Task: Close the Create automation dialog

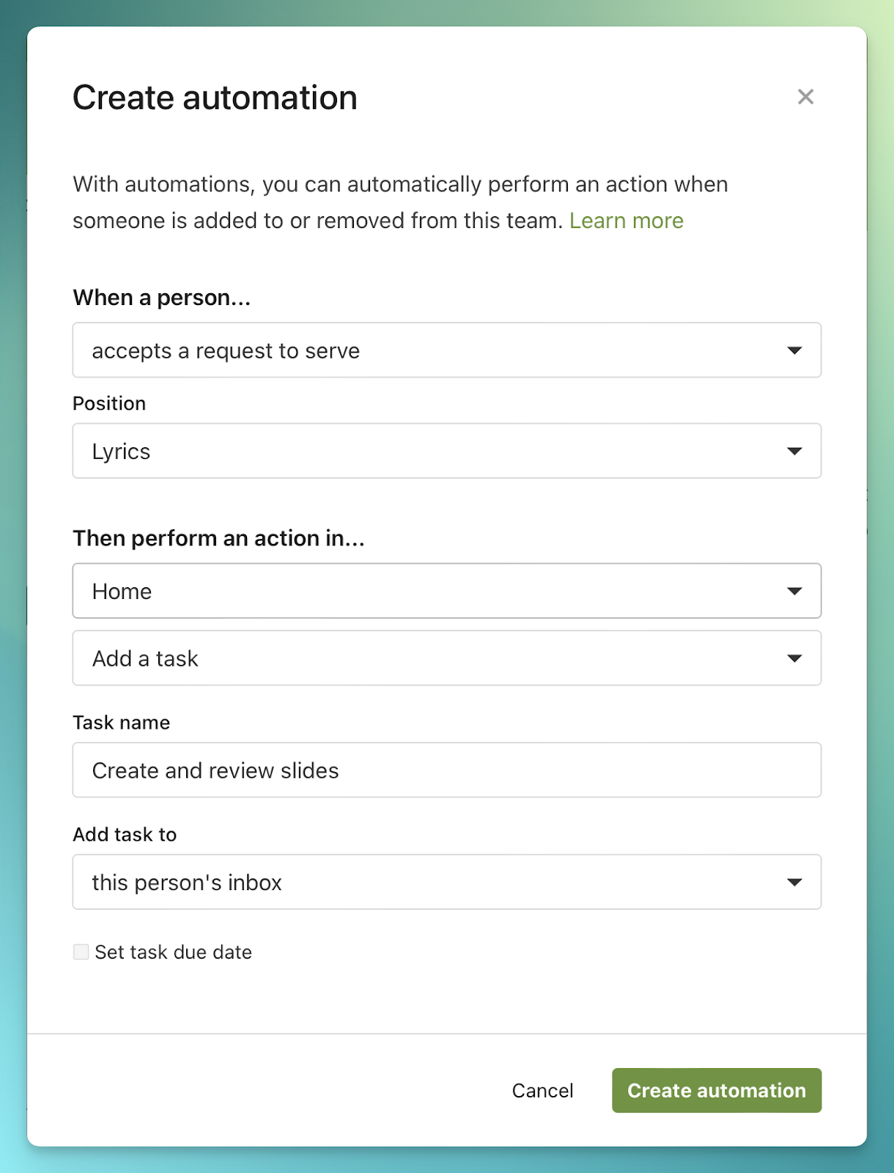Action: (805, 97)
